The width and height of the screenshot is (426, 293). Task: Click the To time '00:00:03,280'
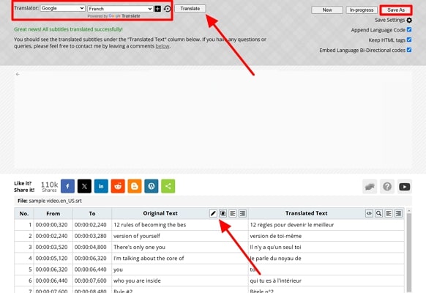click(x=91, y=236)
